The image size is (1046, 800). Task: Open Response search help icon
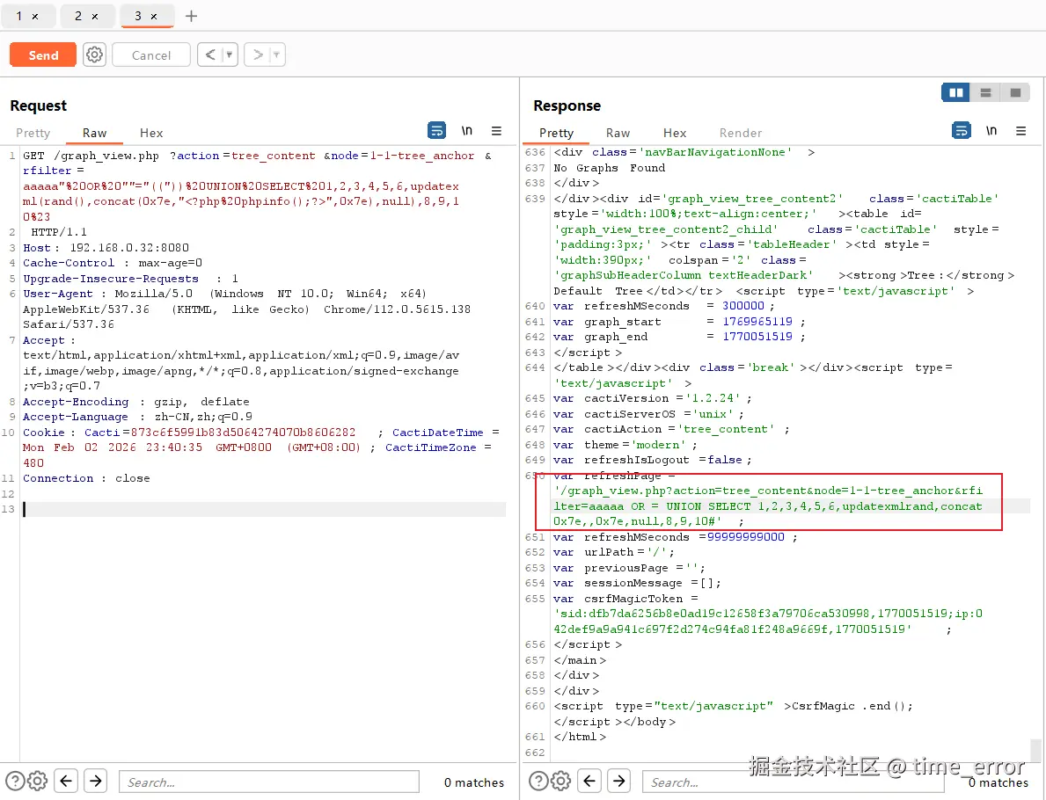[x=538, y=781]
